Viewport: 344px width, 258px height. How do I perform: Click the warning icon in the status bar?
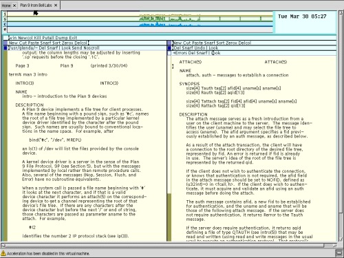(x=3, y=253)
